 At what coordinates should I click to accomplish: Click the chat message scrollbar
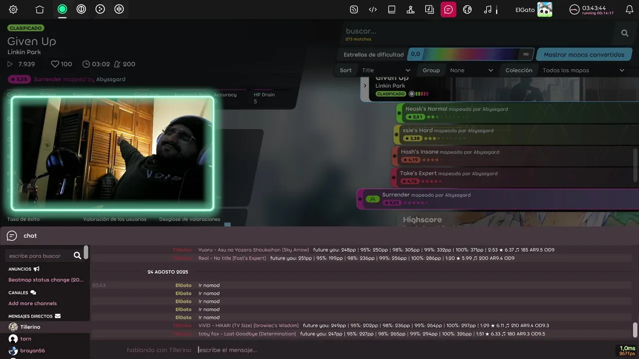(635, 330)
